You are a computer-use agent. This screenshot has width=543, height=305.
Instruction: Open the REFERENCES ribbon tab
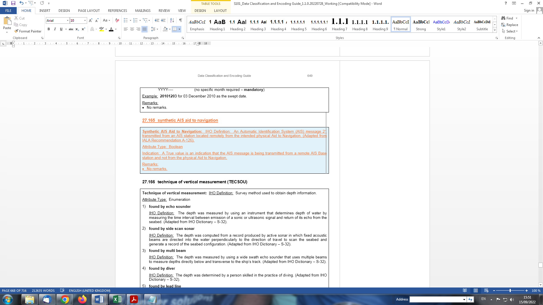coord(117,11)
